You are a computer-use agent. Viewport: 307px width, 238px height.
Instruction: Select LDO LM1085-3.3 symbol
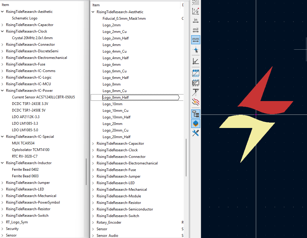(25, 123)
